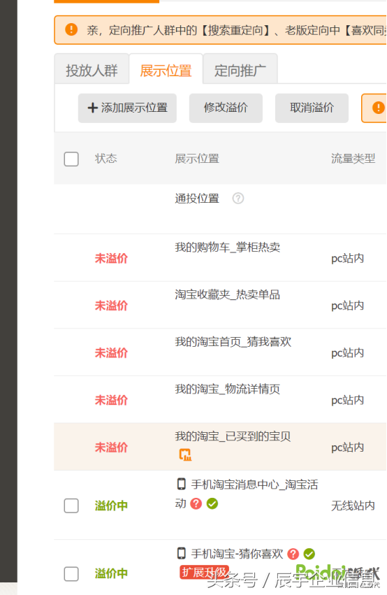The width and height of the screenshot is (387, 595).
Task: Click 未溢价 status in 我的淘宝_已买到的宝贝 row
Action: coord(111,447)
